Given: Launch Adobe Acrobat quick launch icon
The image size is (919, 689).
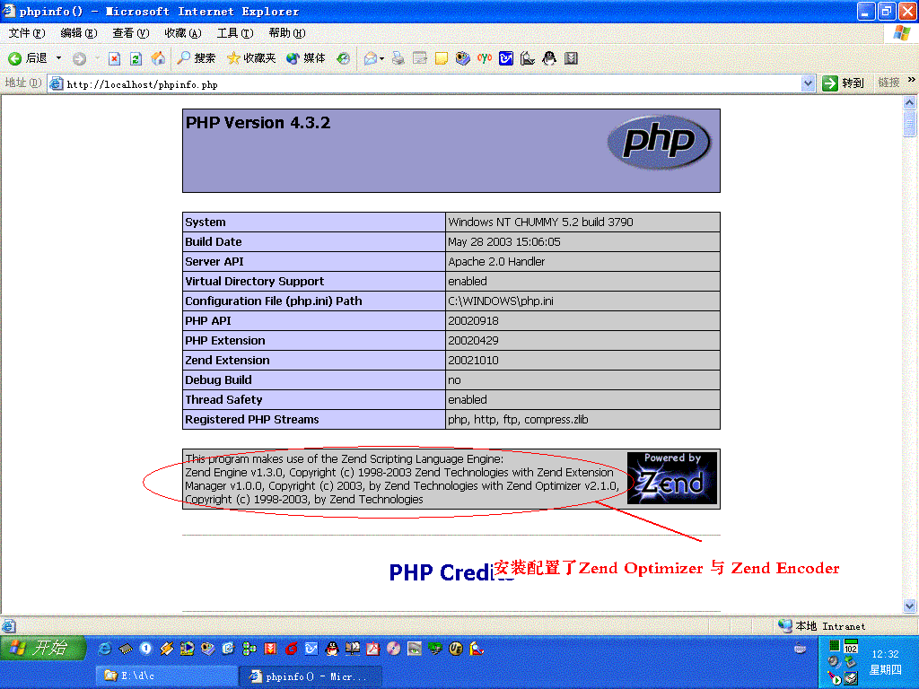Looking at the screenshot, I should tap(373, 649).
